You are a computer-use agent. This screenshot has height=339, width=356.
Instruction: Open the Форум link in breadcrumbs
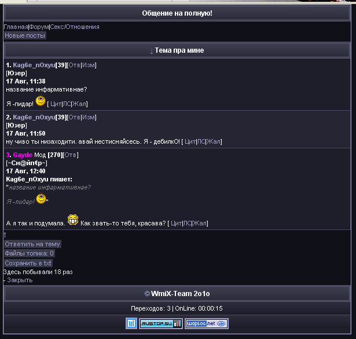tap(39, 27)
